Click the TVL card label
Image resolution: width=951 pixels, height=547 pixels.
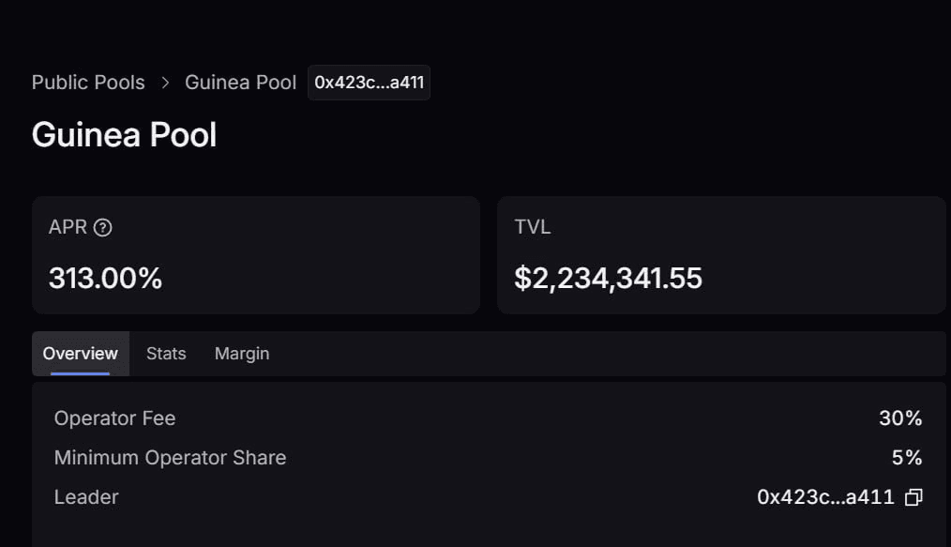tap(532, 227)
